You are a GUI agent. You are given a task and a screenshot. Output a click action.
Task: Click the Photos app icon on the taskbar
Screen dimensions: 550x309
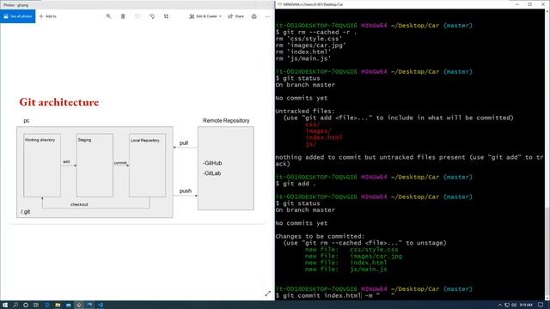click(89, 305)
